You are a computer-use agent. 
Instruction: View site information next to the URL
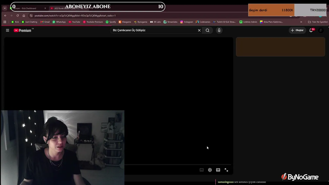click(31, 16)
